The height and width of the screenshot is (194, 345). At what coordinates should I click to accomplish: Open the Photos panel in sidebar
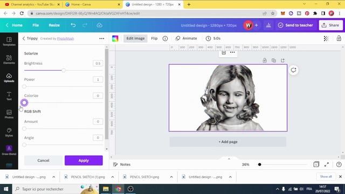9,114
